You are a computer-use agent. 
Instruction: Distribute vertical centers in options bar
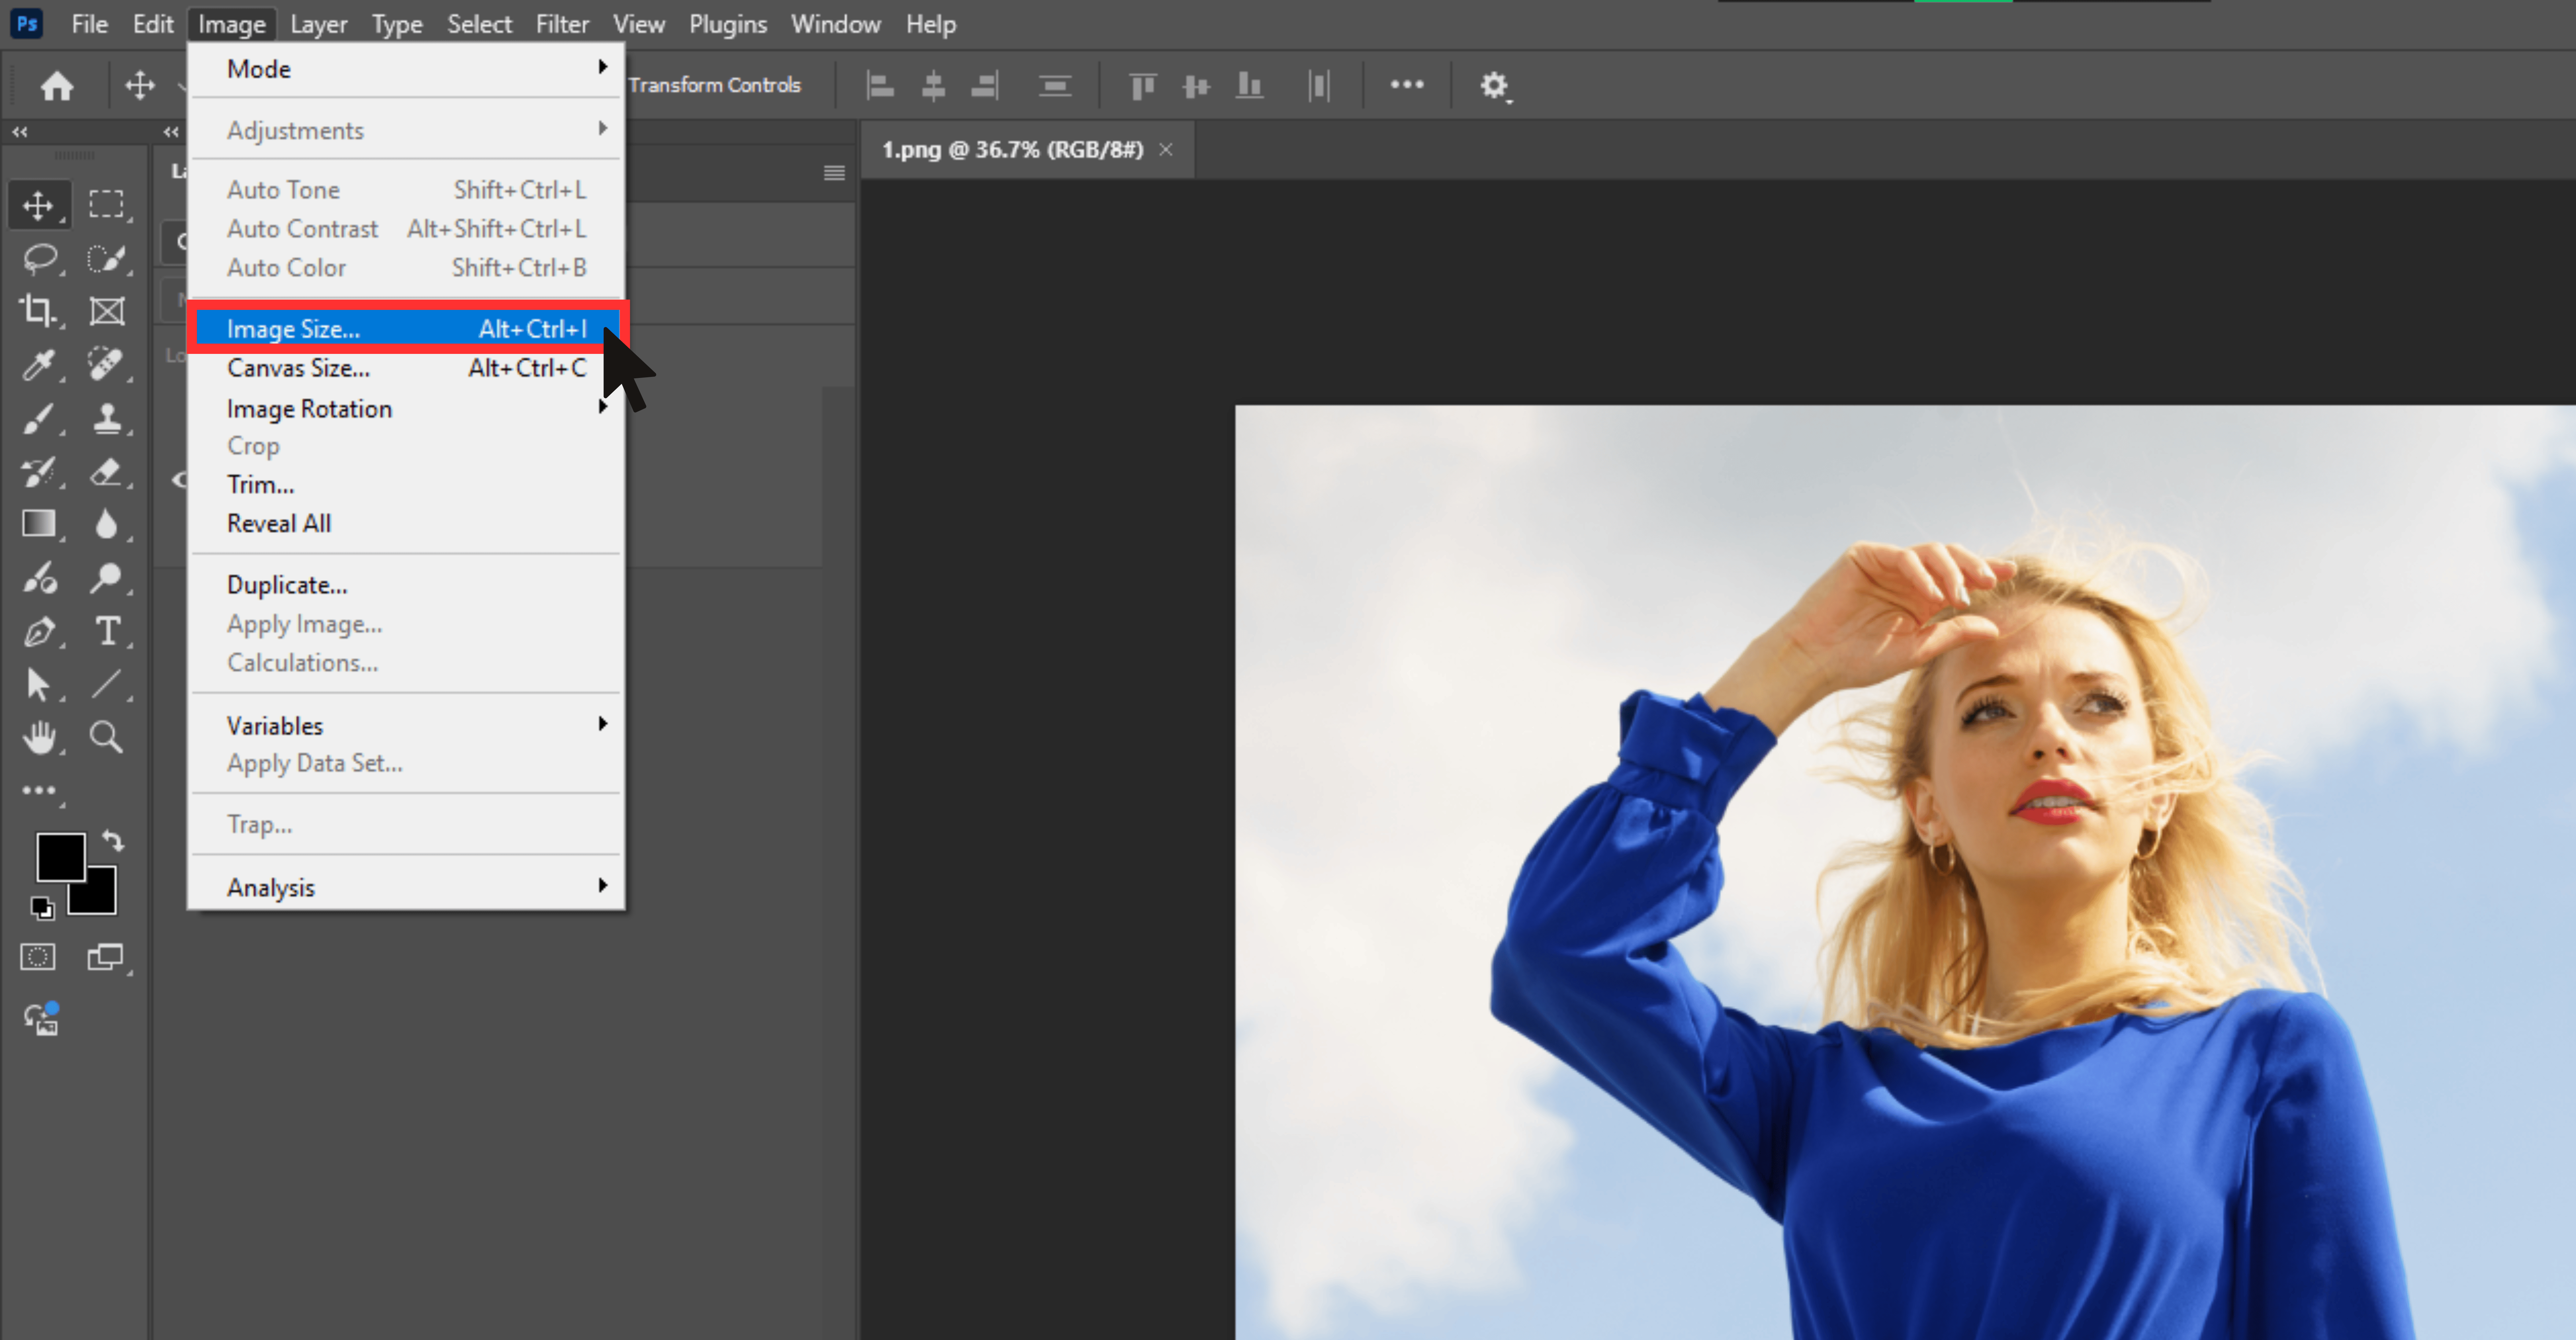[1055, 86]
